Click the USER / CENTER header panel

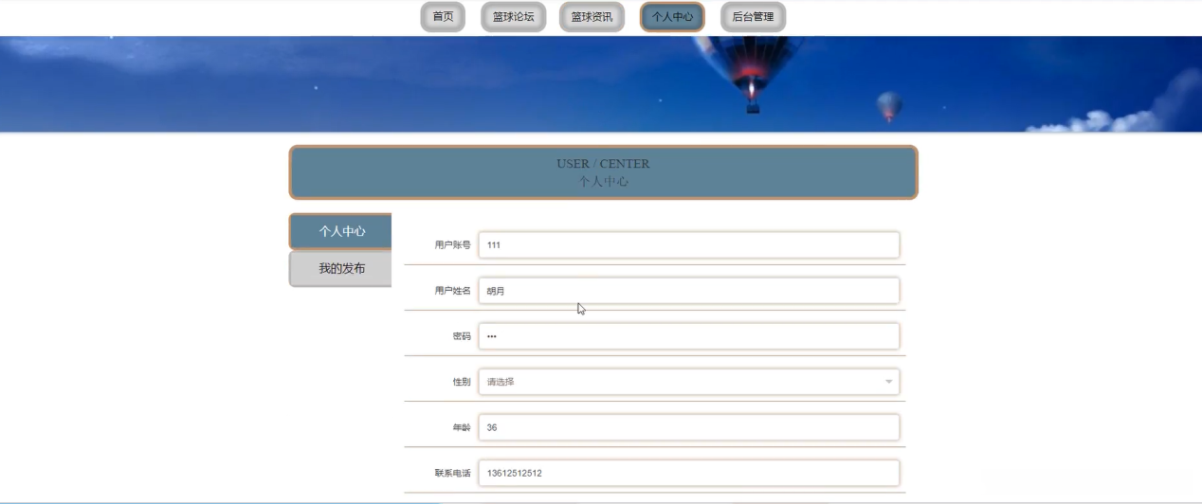click(x=603, y=172)
